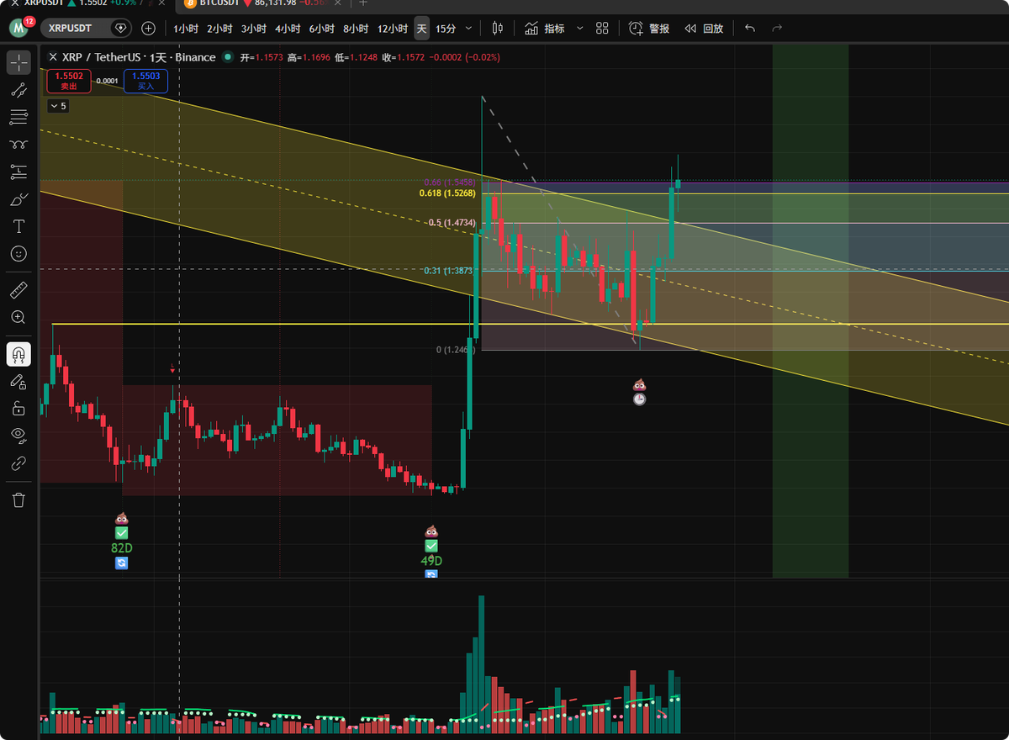Toggle stay-in-drawing-mode pencil lock

click(x=18, y=382)
